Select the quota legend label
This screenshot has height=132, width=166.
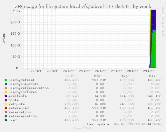coord(14,100)
